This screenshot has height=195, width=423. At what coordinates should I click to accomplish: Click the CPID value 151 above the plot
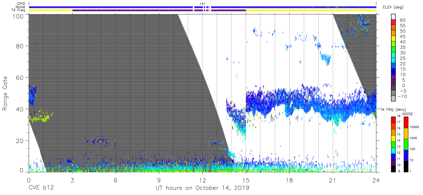click(x=203, y=4)
